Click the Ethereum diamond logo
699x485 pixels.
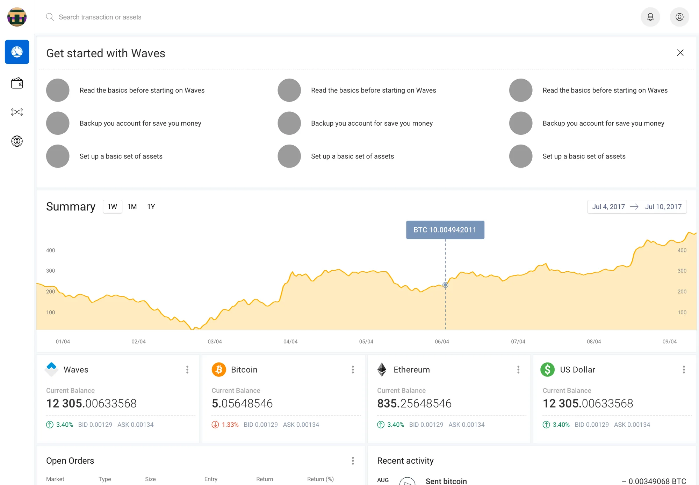382,369
